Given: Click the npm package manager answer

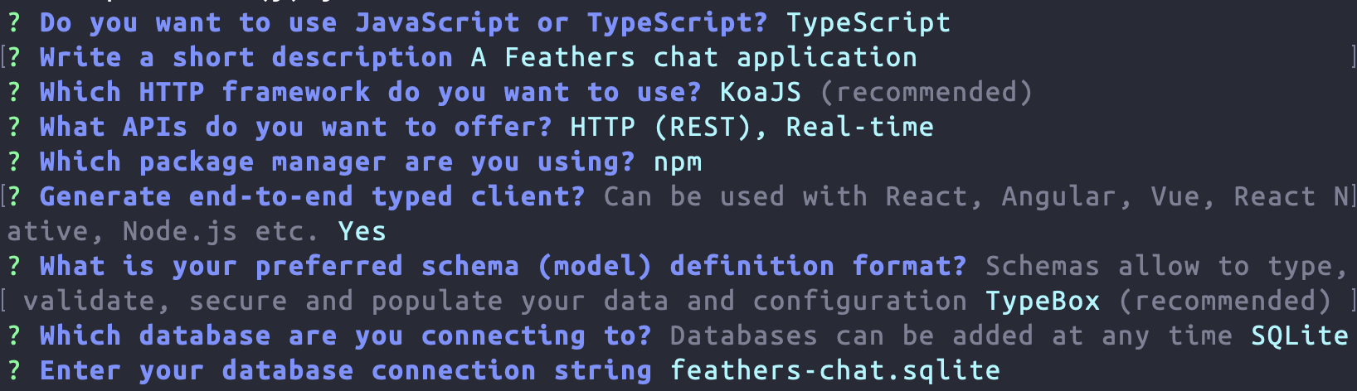Looking at the screenshot, I should pyautogui.click(x=678, y=162).
